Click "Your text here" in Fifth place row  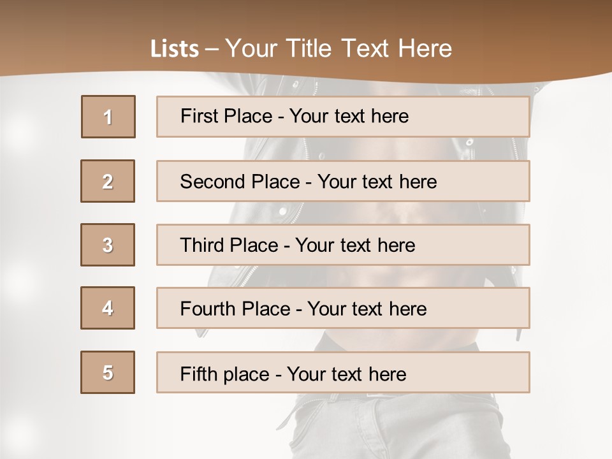tap(346, 374)
